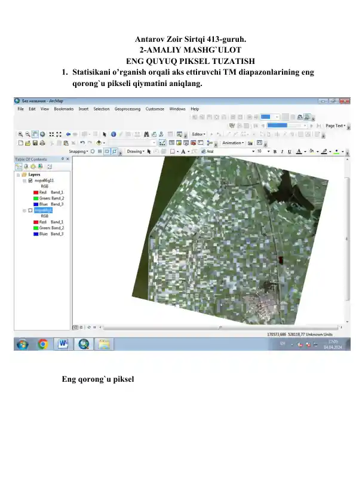Switch to Layout View at map bottom
Viewport: 356px width, 503px height.
coord(81,327)
